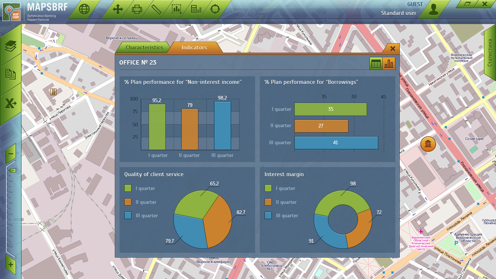This screenshot has height=279, width=496.
Task: Click the crosshair target tool
Action: (215, 9)
